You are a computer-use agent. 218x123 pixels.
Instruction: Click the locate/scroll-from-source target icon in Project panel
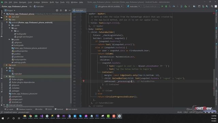57,11
